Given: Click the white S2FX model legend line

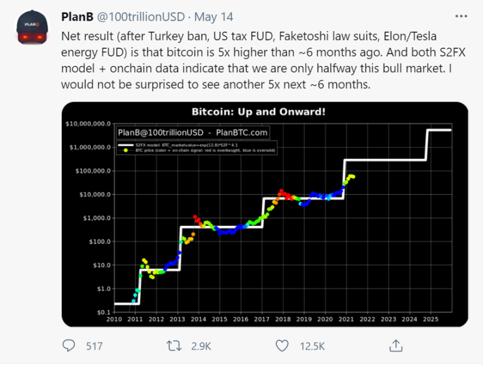Looking at the screenshot, I should [x=125, y=145].
